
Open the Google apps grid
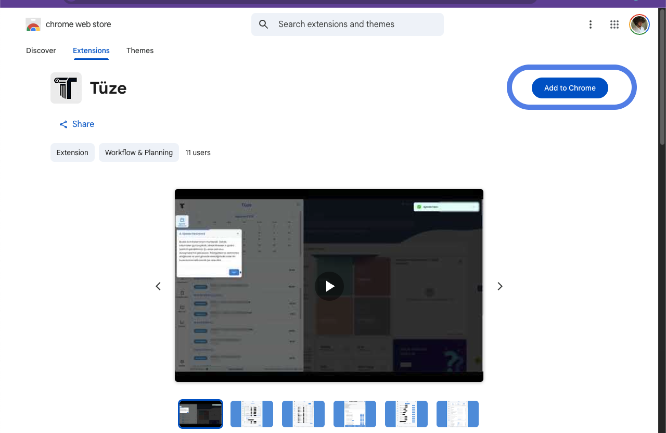pos(614,24)
